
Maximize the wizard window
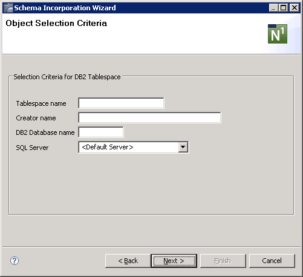pyautogui.click(x=284, y=8)
